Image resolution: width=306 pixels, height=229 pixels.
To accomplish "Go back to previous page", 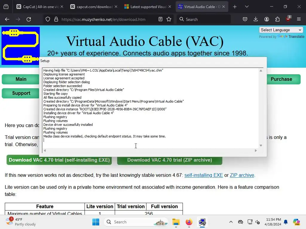I will (7, 19).
